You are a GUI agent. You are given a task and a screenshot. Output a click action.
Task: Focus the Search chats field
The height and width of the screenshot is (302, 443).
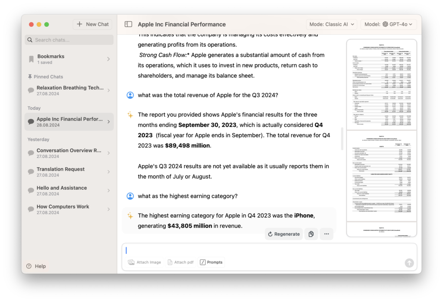(x=69, y=40)
